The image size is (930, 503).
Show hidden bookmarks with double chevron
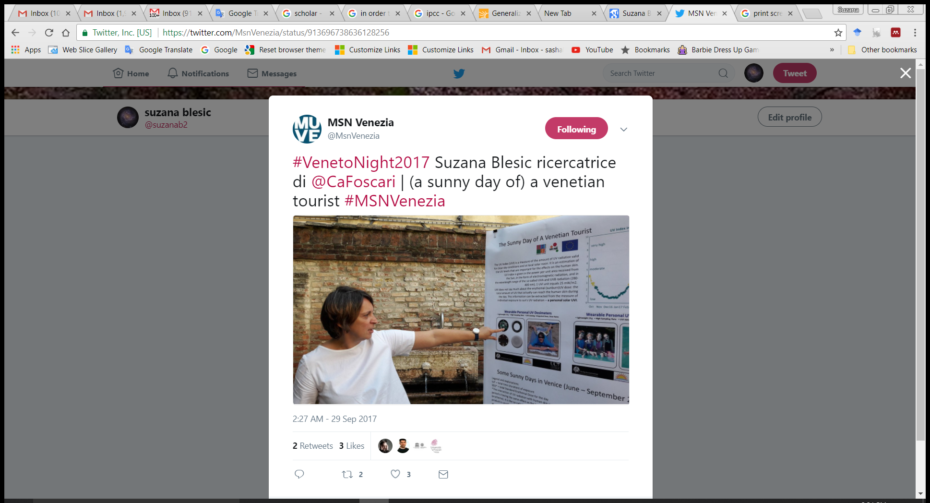point(832,50)
